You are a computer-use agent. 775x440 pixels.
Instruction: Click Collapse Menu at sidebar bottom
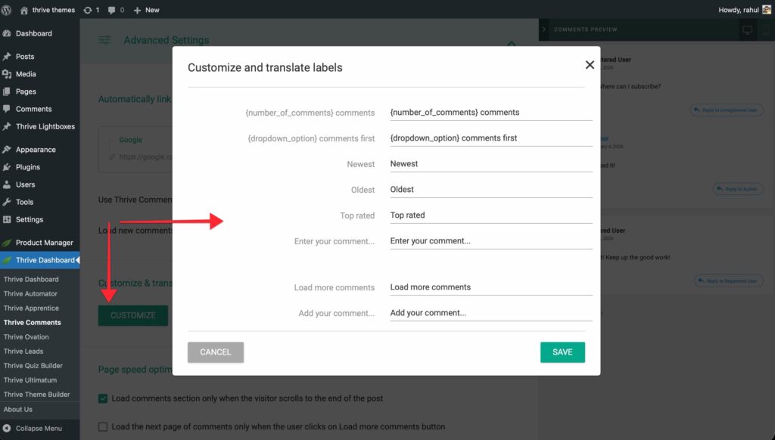coord(38,428)
